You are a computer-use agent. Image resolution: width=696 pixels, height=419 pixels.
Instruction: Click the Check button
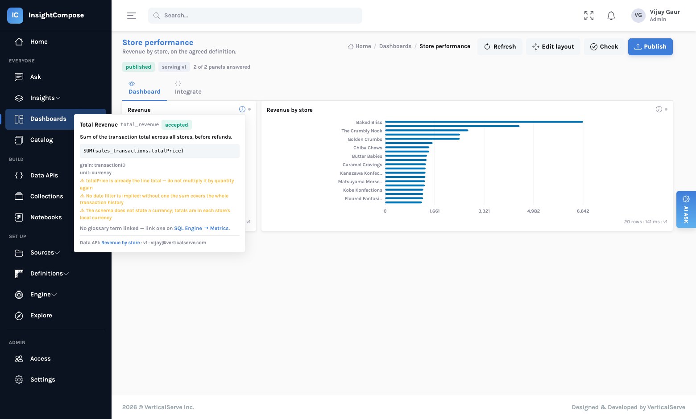604,47
